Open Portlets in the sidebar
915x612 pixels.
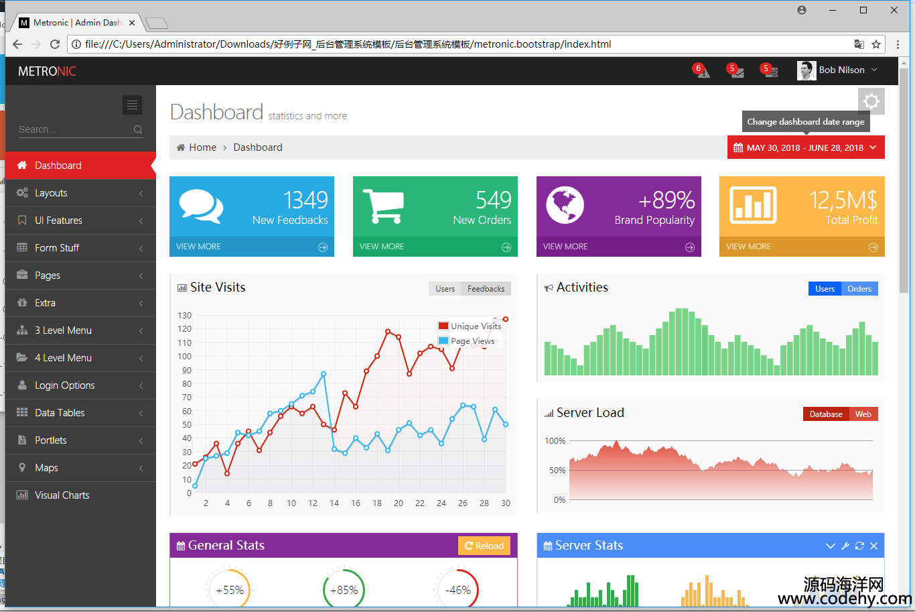80,440
